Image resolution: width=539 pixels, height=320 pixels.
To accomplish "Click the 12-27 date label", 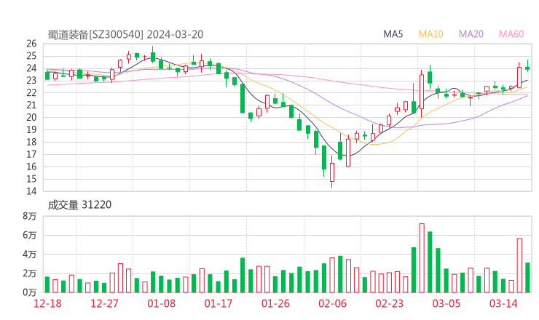I will (104, 303).
